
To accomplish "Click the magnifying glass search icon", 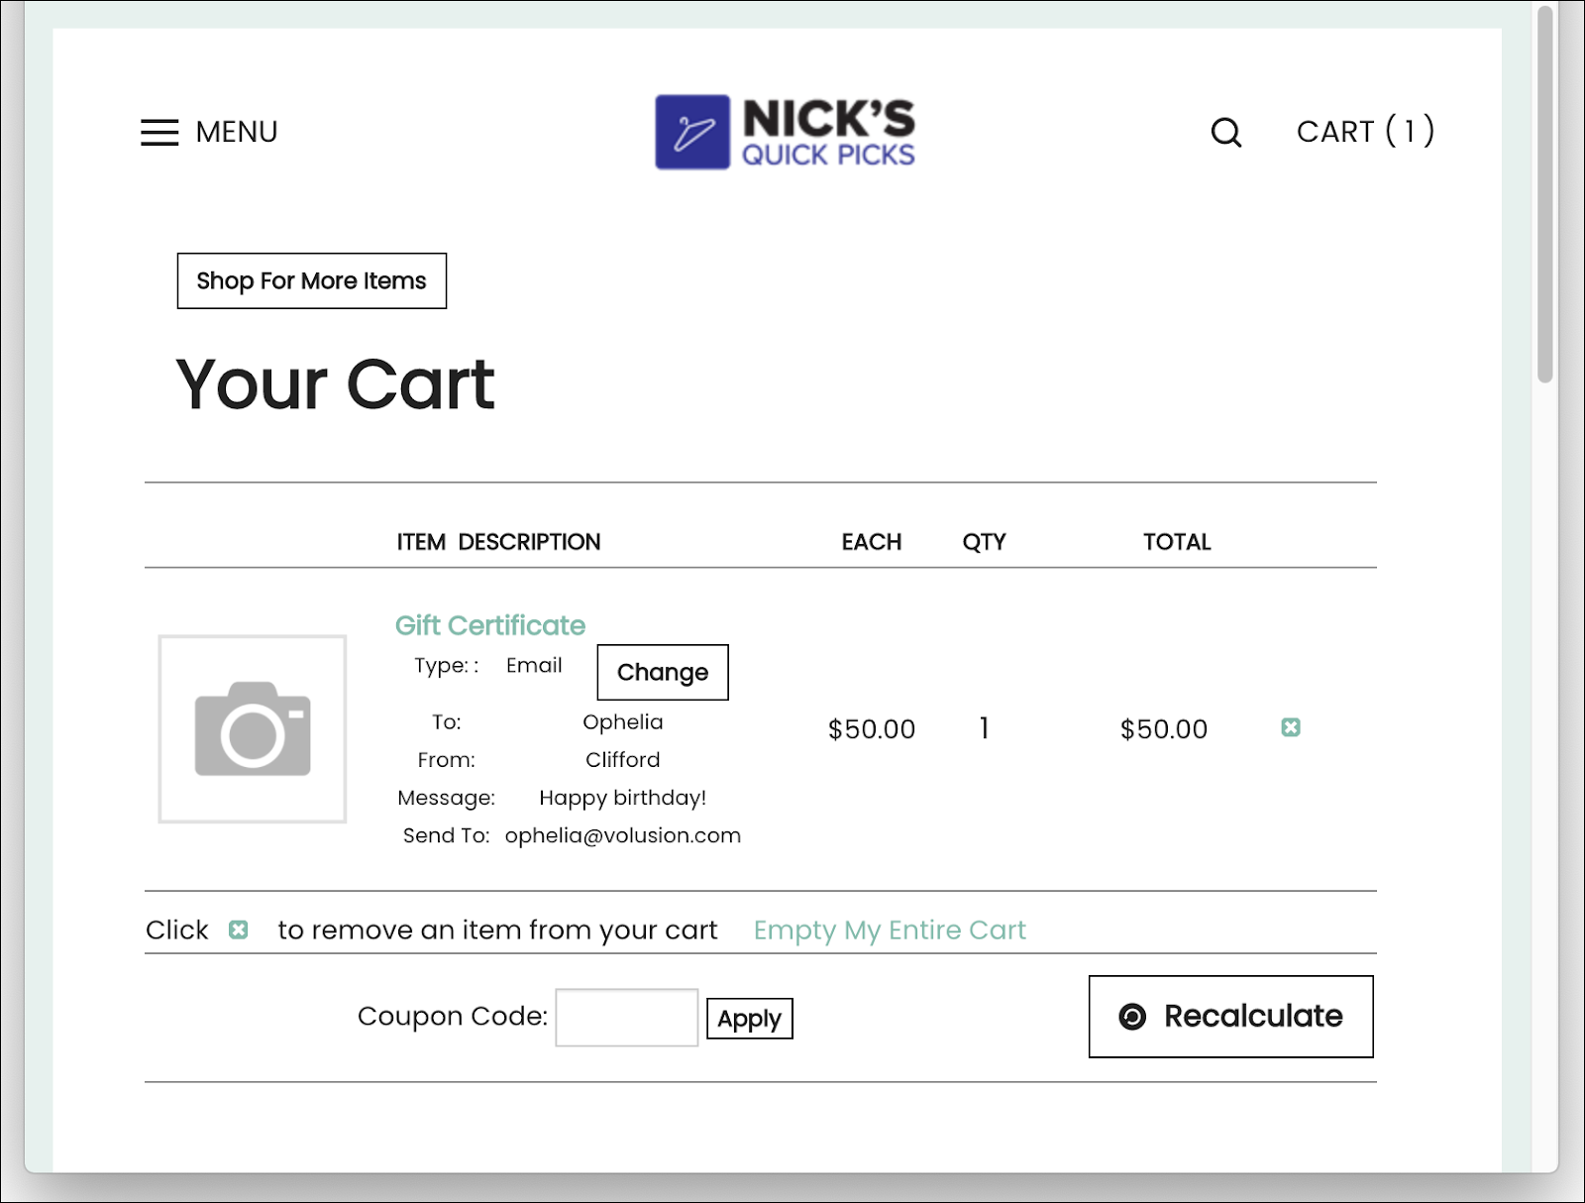I will tap(1225, 132).
